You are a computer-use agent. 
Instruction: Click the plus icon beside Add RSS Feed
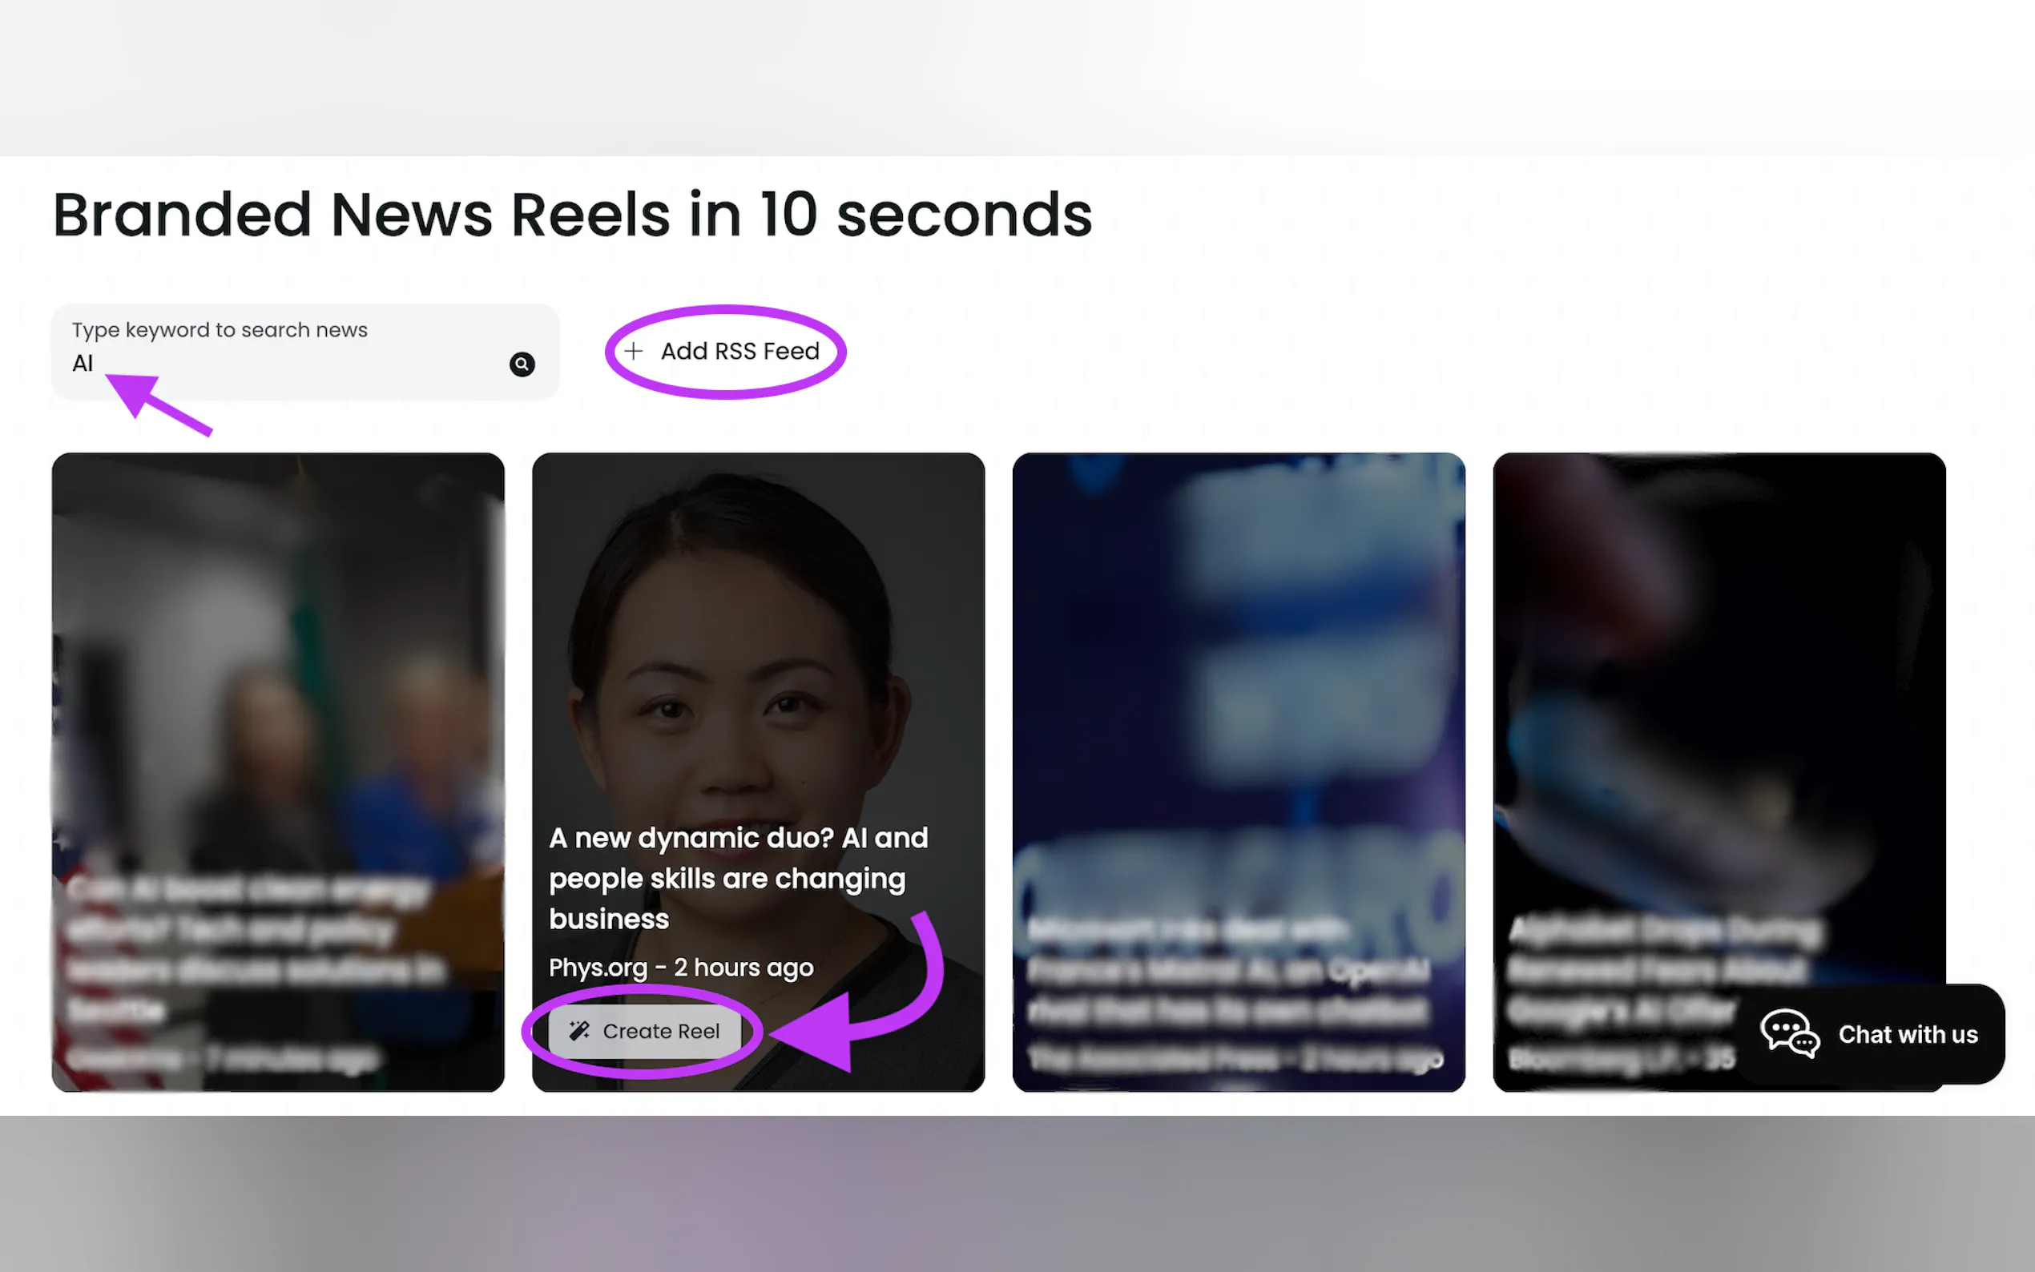click(x=634, y=351)
